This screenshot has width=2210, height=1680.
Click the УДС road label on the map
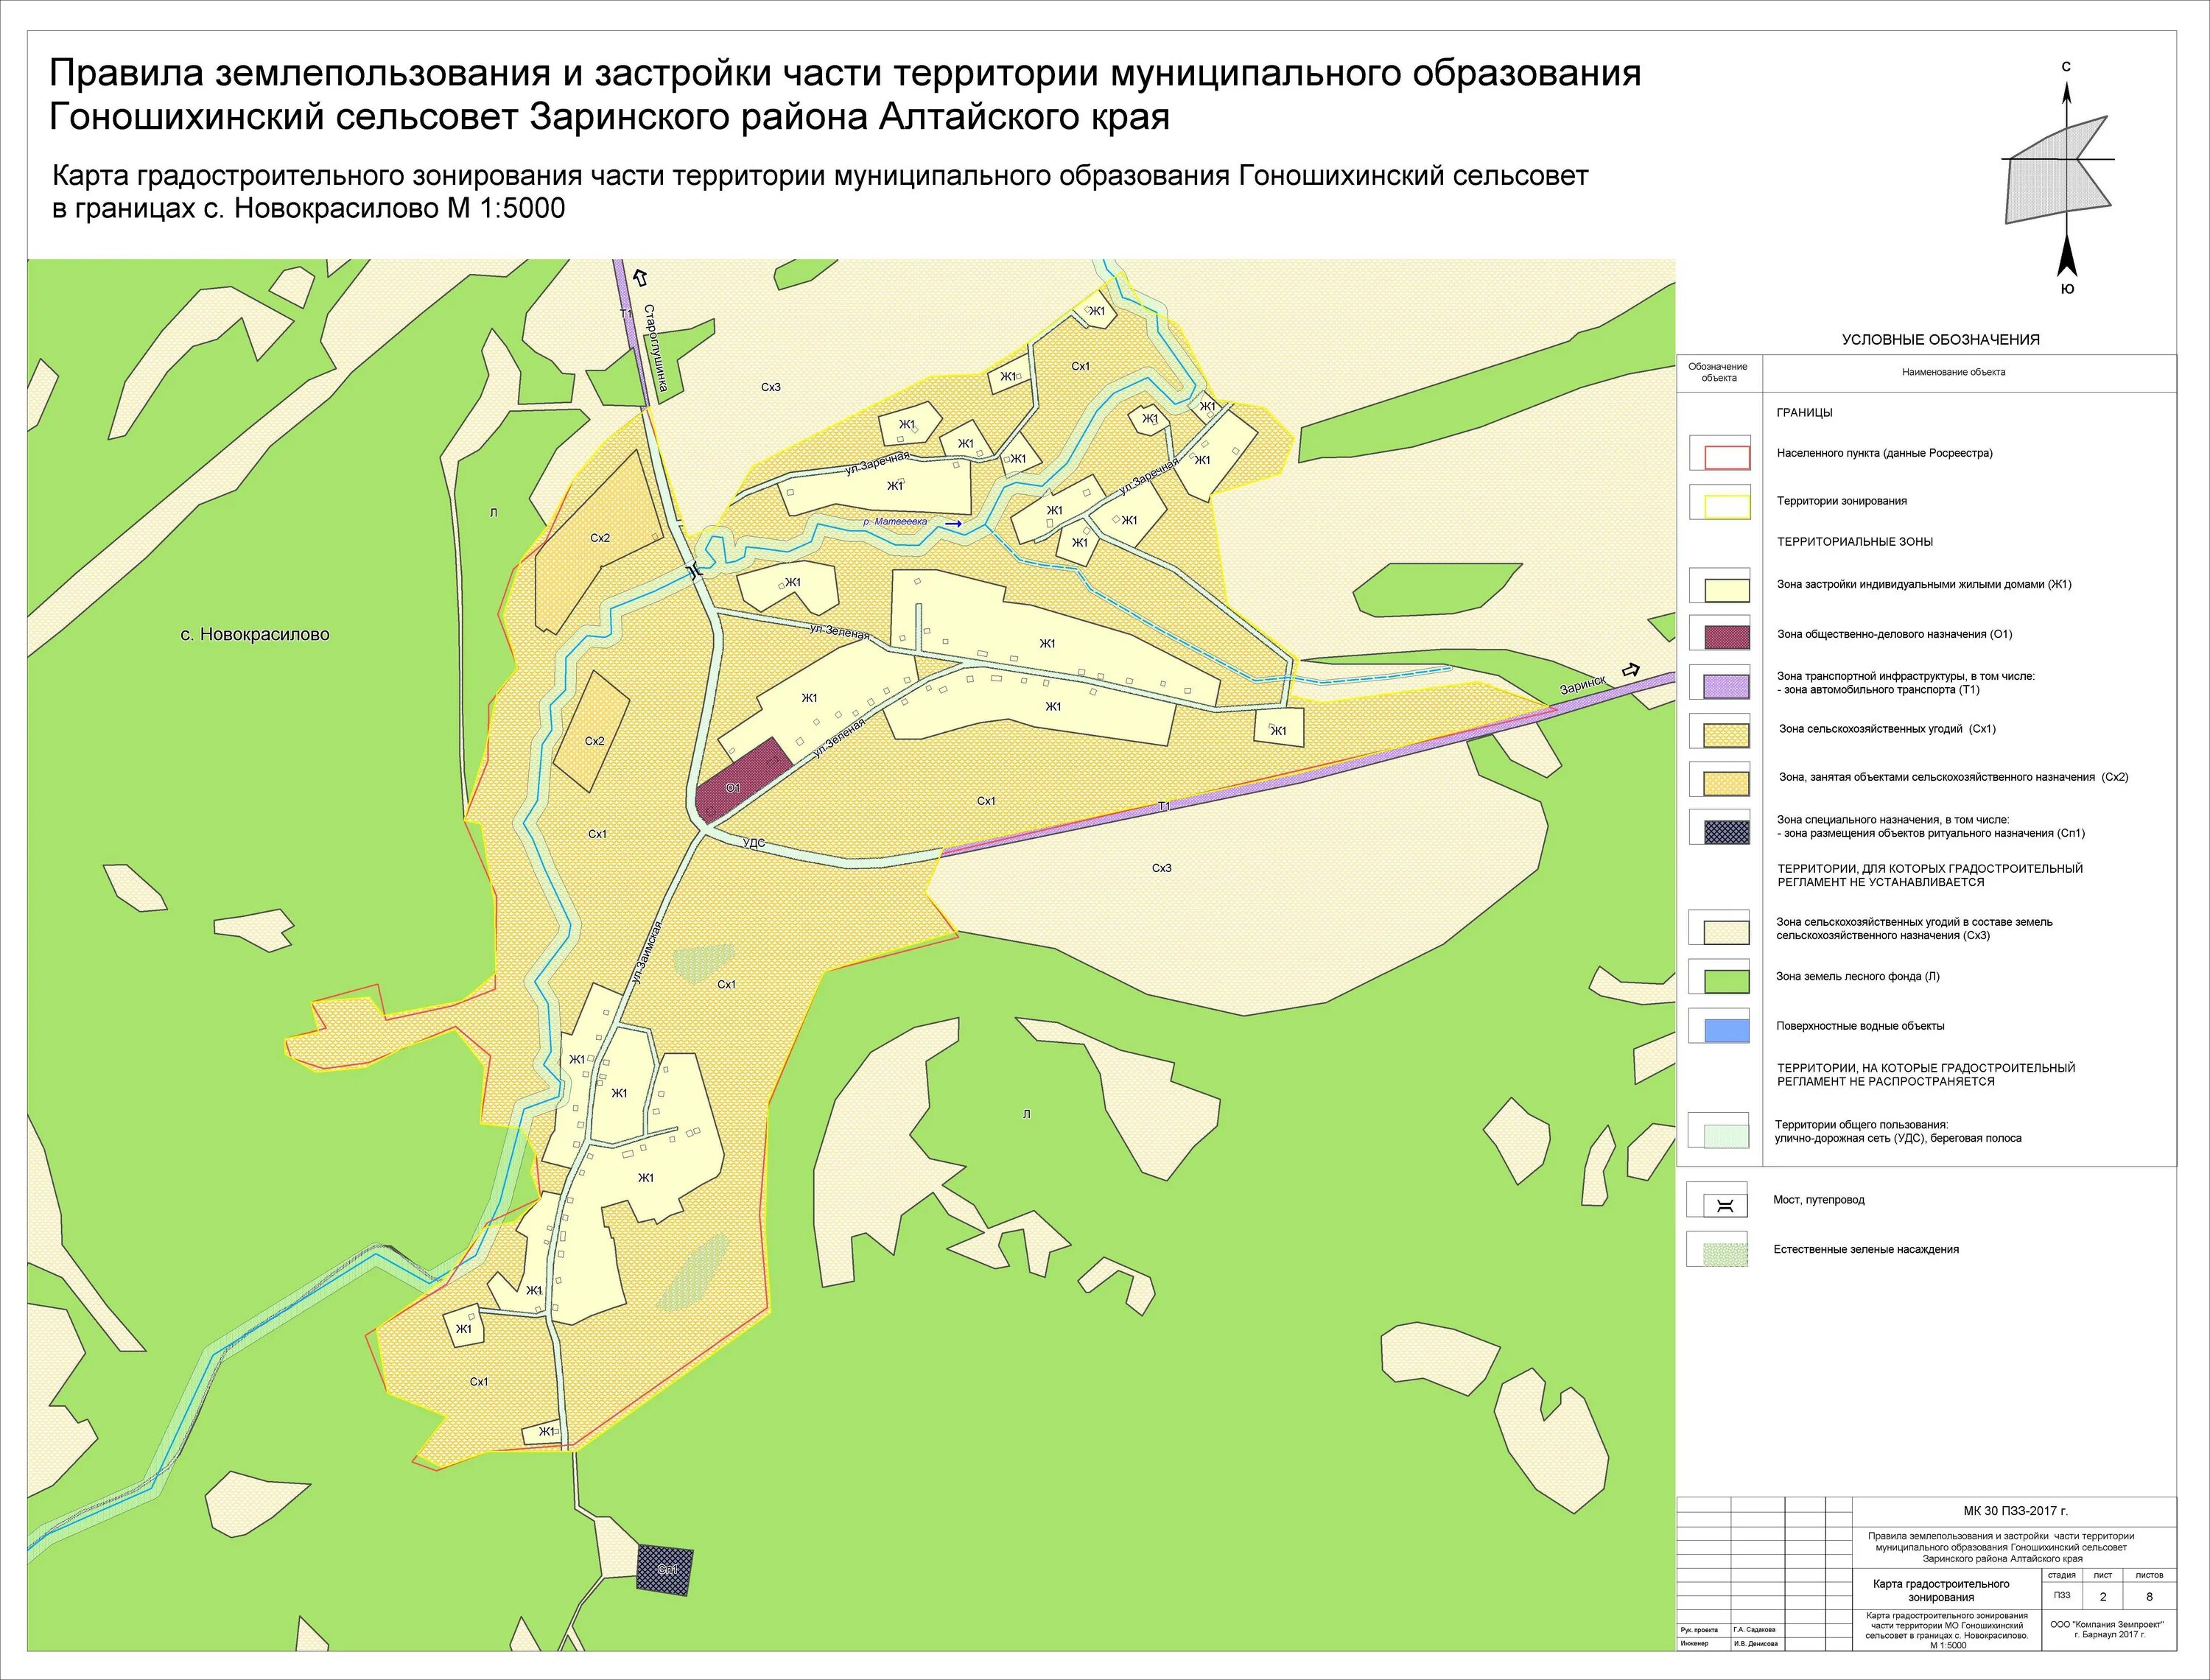753,844
